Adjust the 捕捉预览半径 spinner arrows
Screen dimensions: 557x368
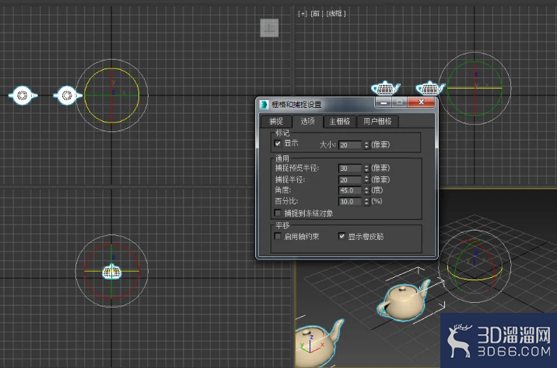pyautogui.click(x=366, y=168)
